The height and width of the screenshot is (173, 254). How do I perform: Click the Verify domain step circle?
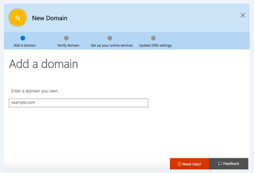66,38
